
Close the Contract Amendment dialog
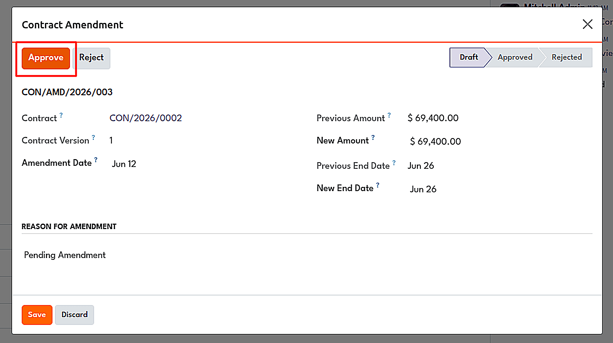point(587,24)
